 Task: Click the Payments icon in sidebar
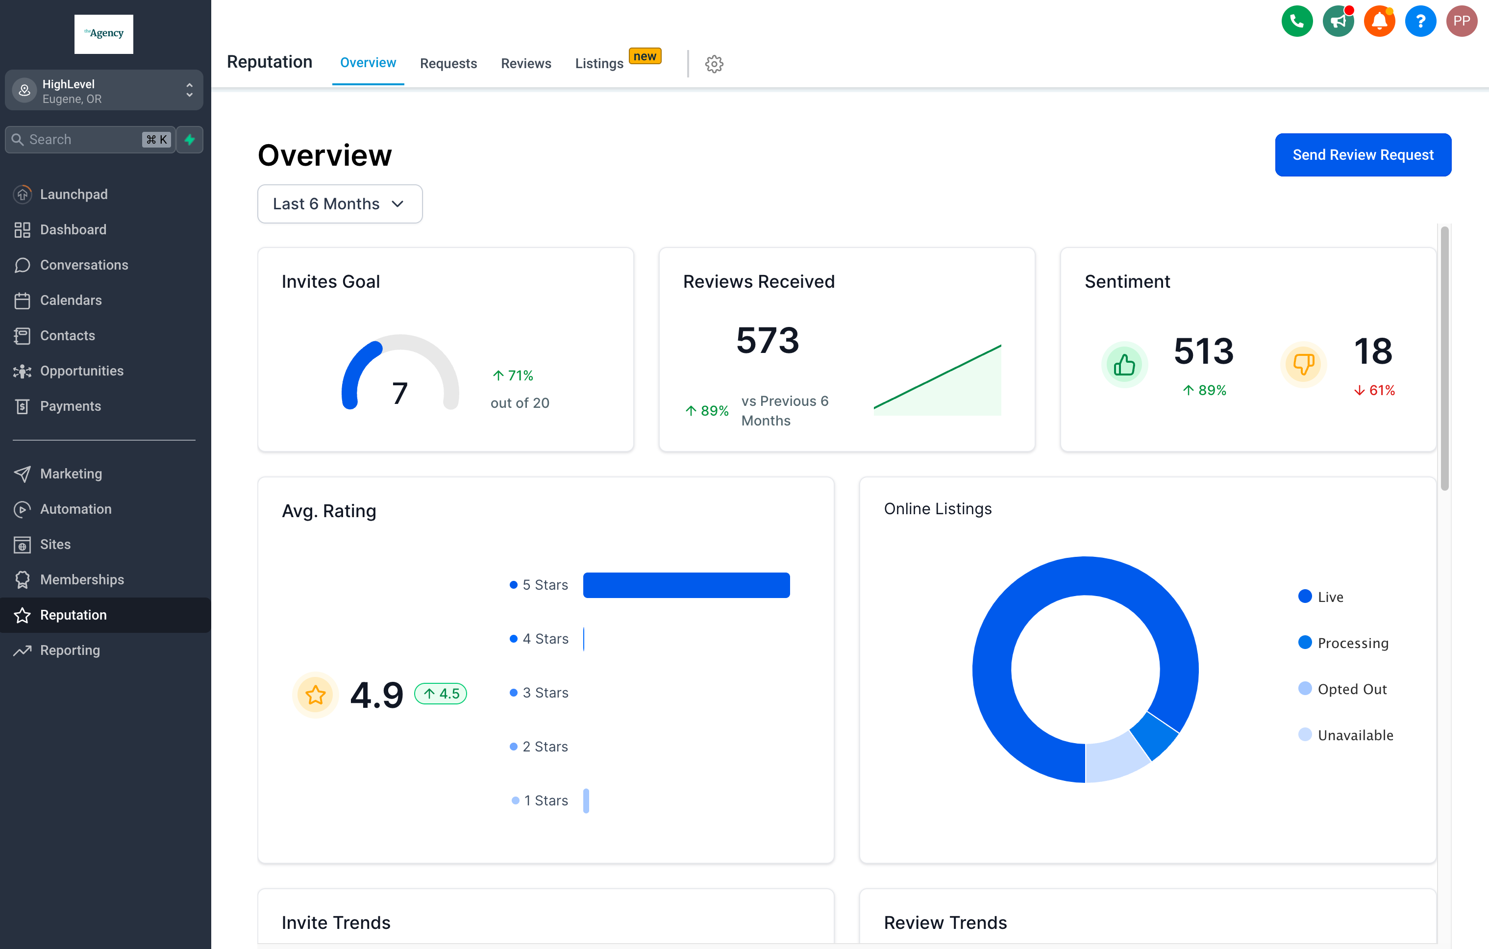click(22, 406)
